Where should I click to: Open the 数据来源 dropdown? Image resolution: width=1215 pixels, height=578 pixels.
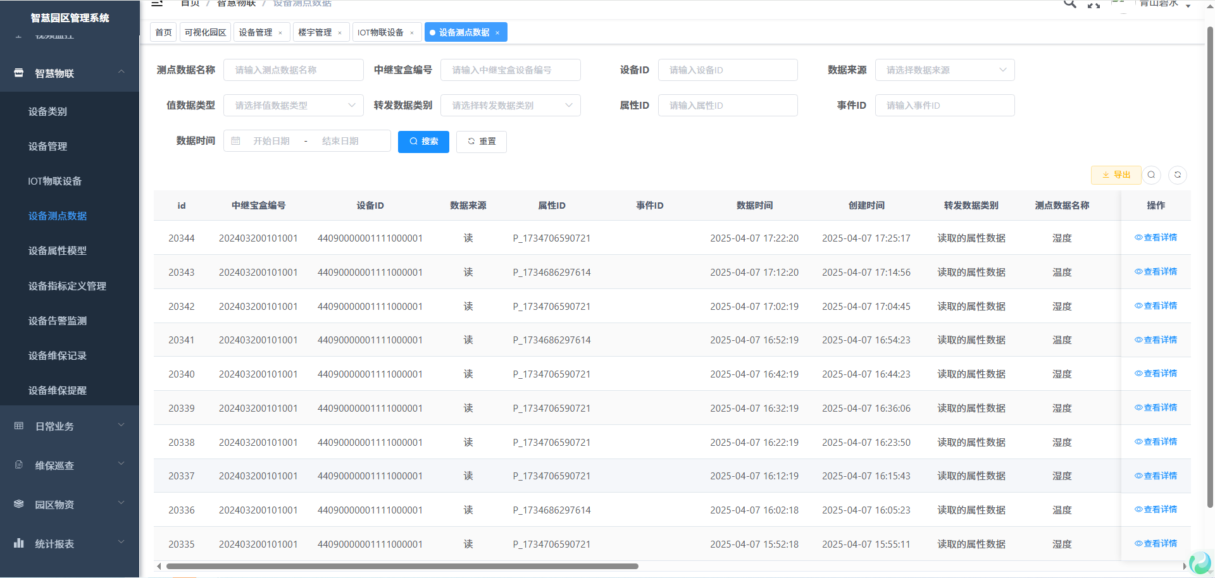944,70
